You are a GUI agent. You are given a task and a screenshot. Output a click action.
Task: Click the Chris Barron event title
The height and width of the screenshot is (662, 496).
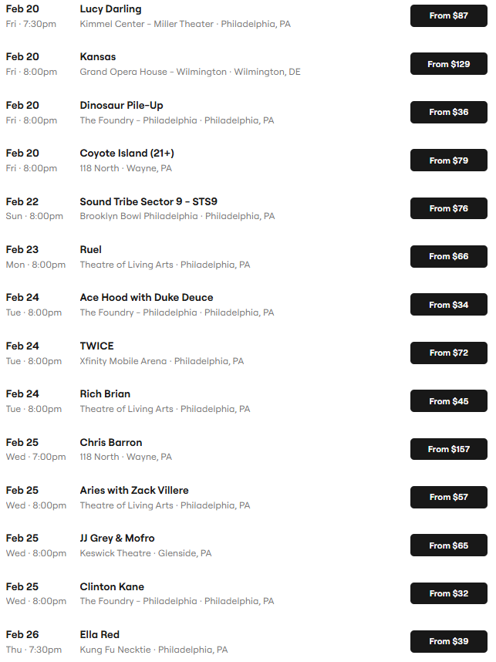pyautogui.click(x=111, y=442)
